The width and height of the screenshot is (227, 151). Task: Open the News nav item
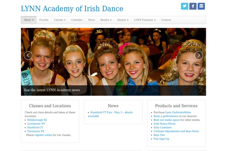click(92, 20)
